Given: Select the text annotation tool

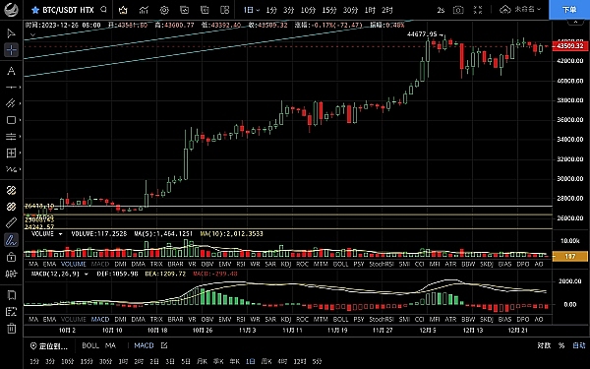Looking at the screenshot, I should pos(11,71).
